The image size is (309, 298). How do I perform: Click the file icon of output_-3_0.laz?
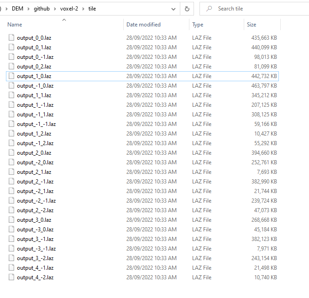pyautogui.click(x=11, y=229)
